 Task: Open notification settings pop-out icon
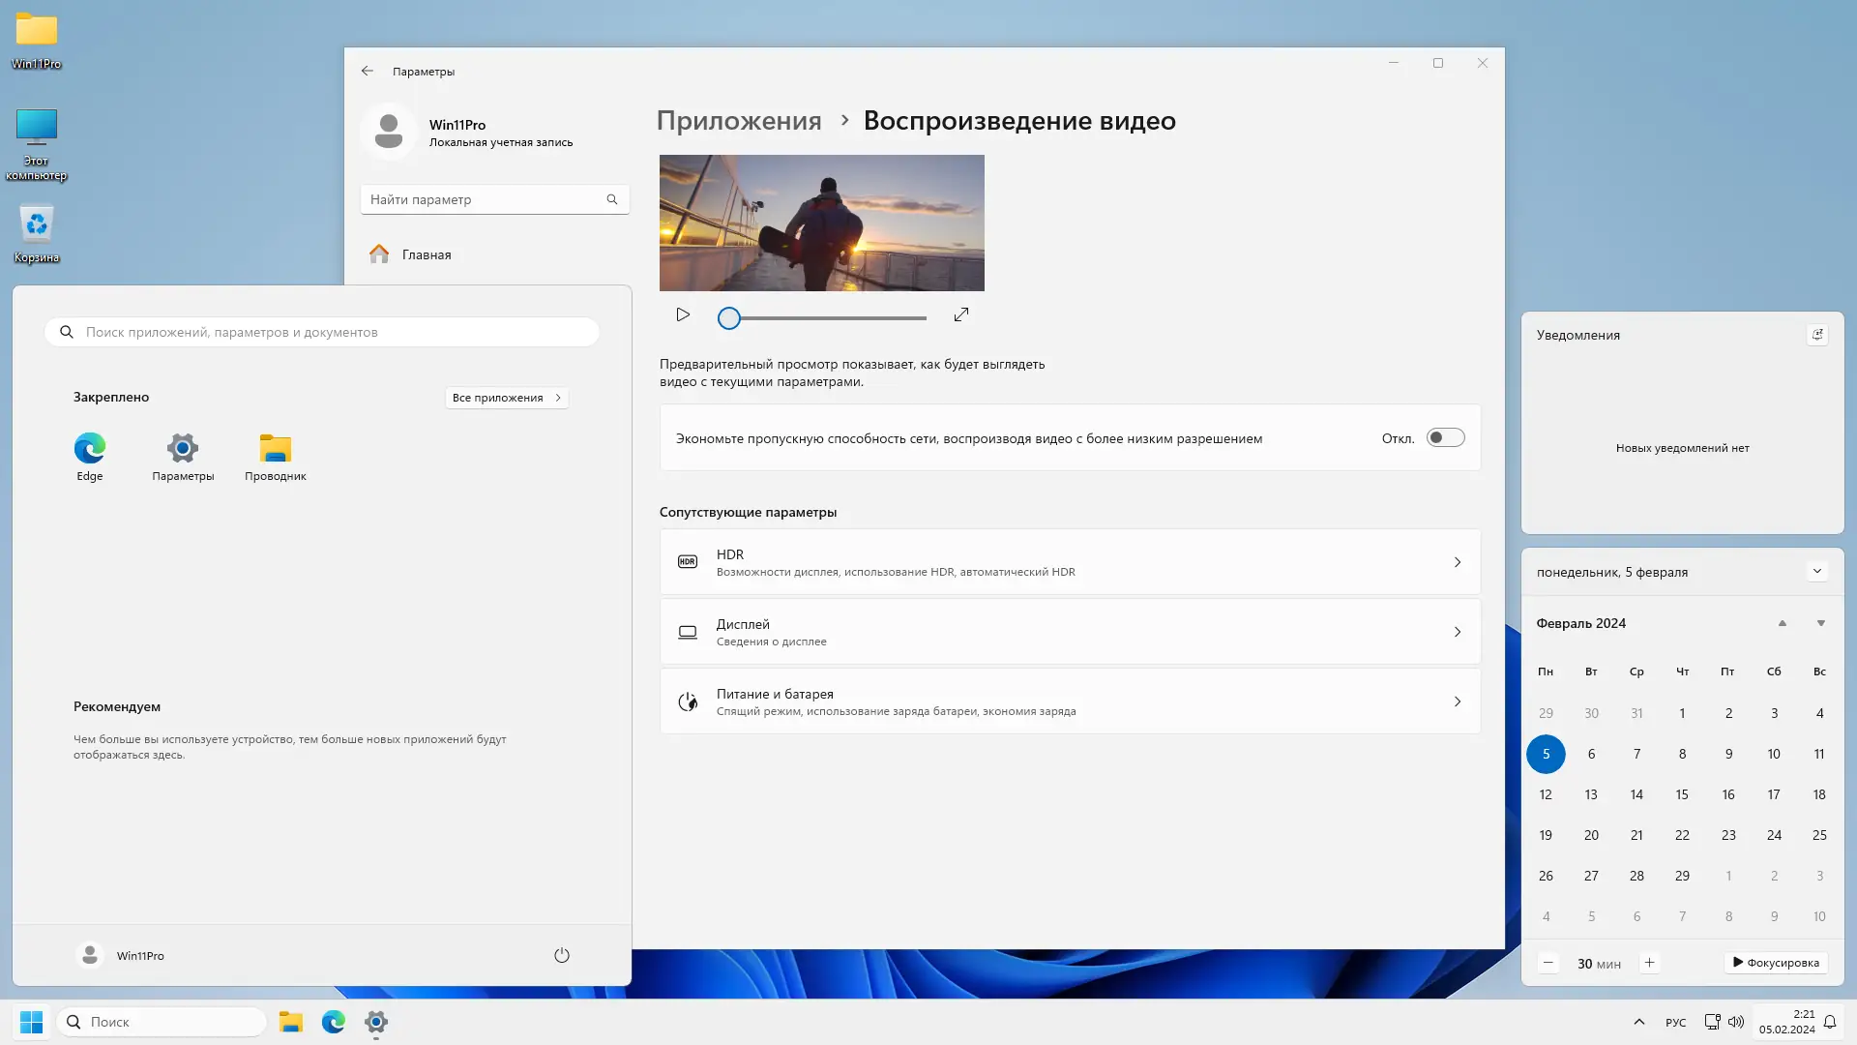tap(1818, 334)
